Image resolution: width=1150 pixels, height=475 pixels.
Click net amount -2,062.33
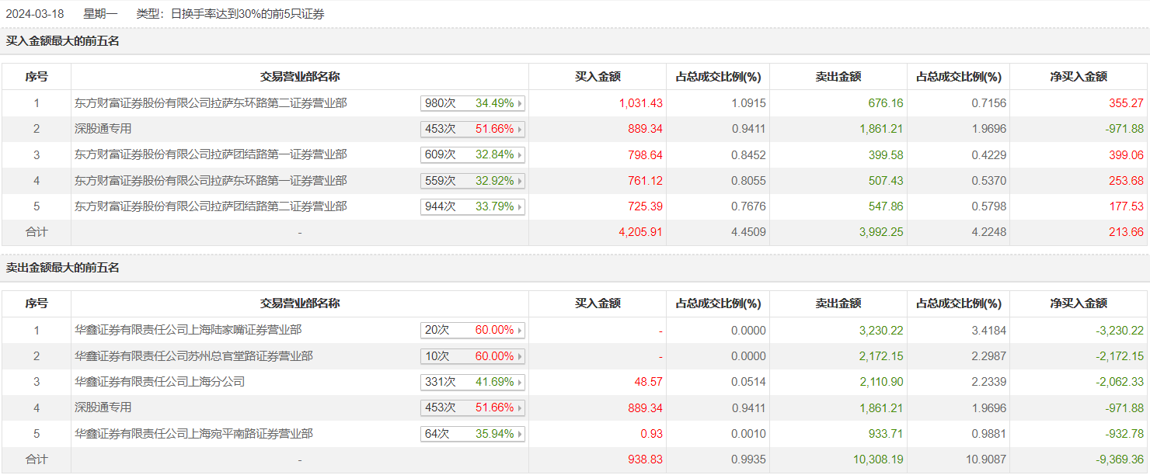pyautogui.click(x=1120, y=382)
